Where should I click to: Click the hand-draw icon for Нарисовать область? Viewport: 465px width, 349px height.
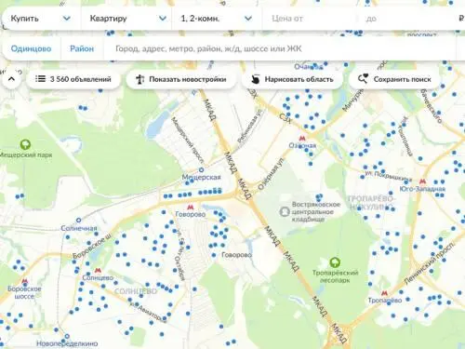click(255, 79)
